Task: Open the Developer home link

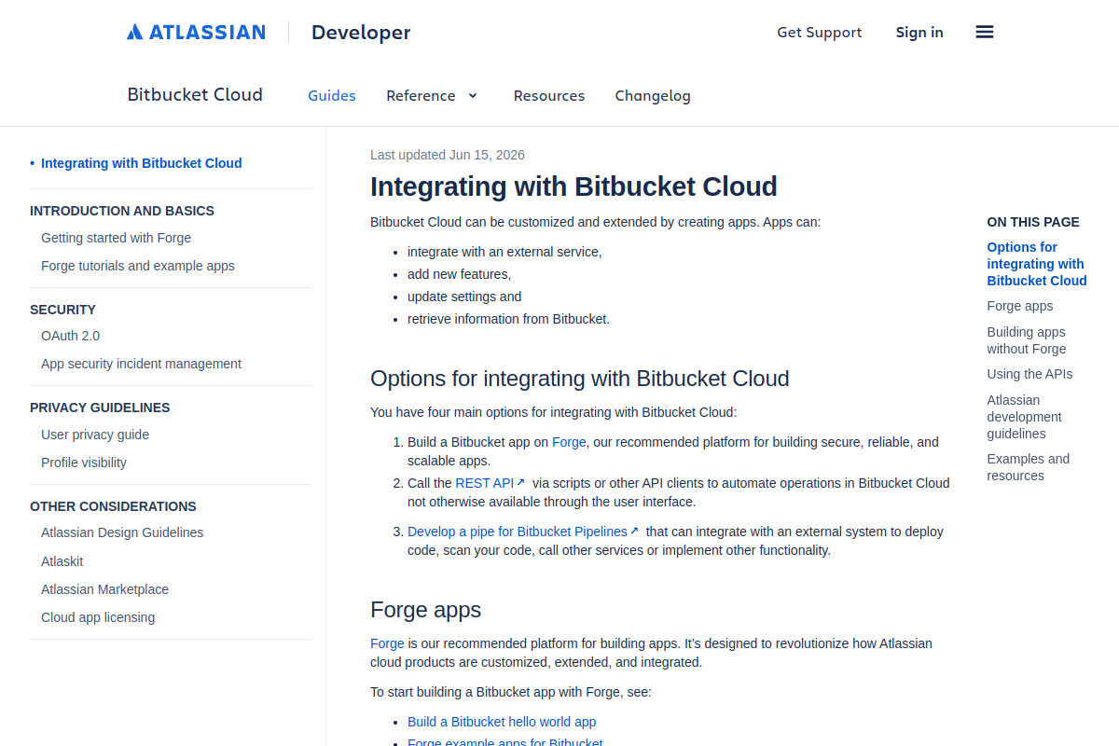Action: pyautogui.click(x=361, y=33)
